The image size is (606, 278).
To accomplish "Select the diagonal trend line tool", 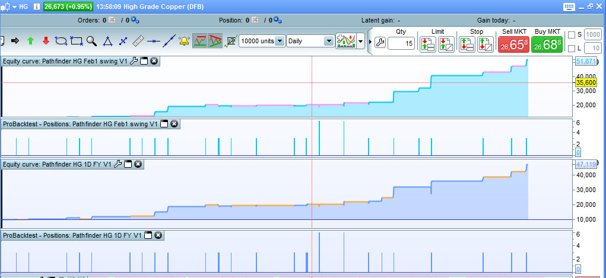I will point(169,41).
